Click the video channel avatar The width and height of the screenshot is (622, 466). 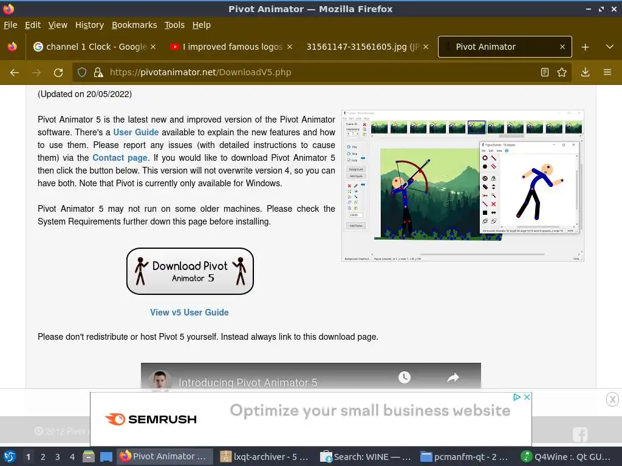point(160,380)
